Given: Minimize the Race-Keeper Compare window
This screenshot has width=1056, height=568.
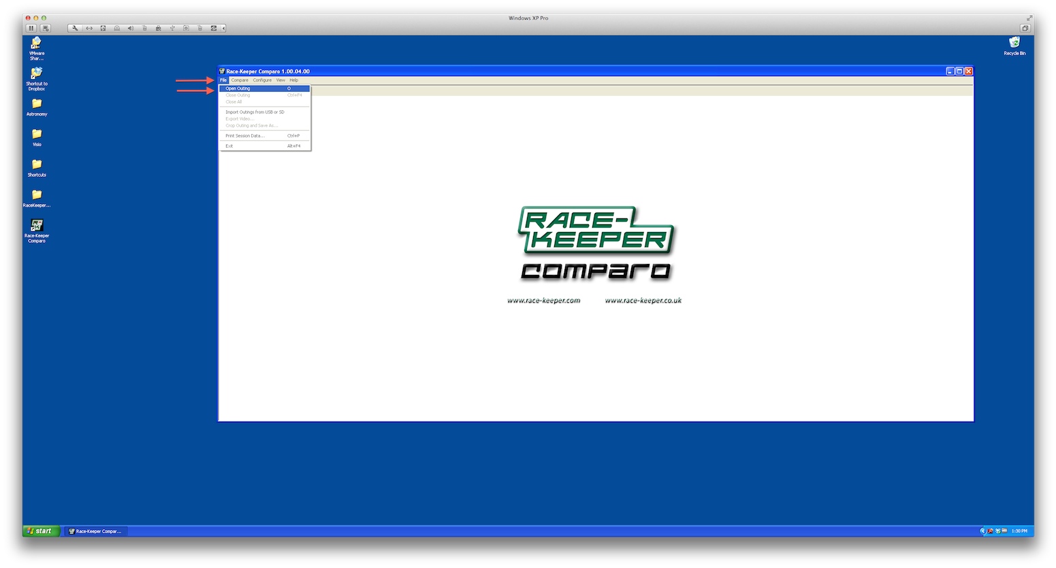Looking at the screenshot, I should tap(950, 71).
